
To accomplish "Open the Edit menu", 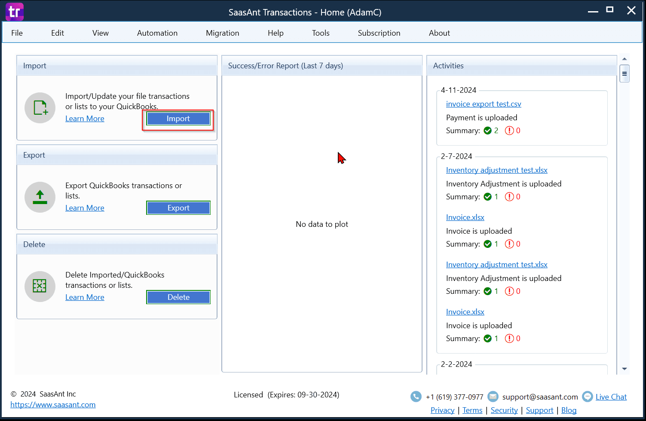I will tap(58, 33).
